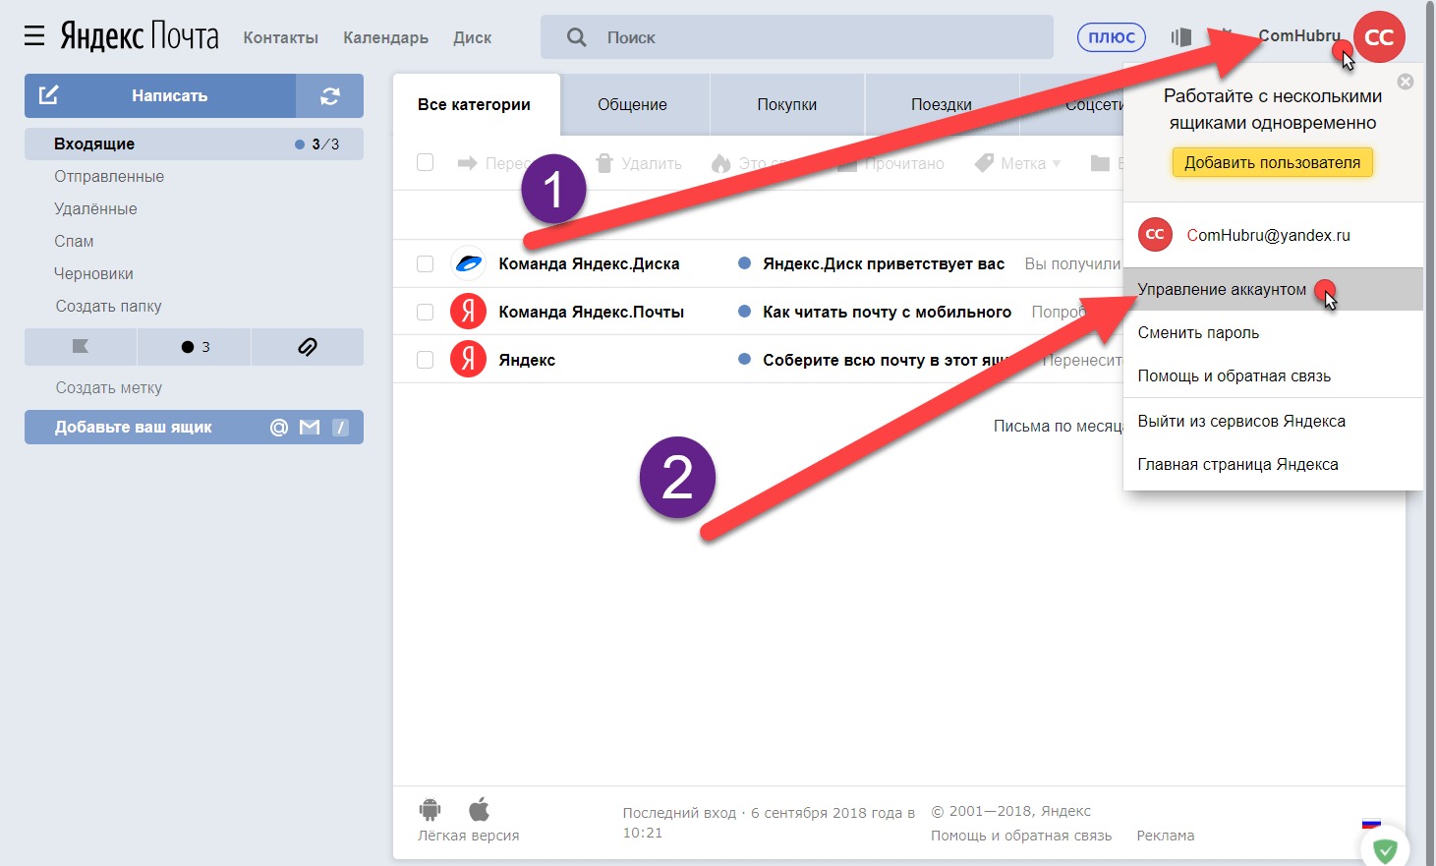Click the forward arrow Переслать icon

467,163
